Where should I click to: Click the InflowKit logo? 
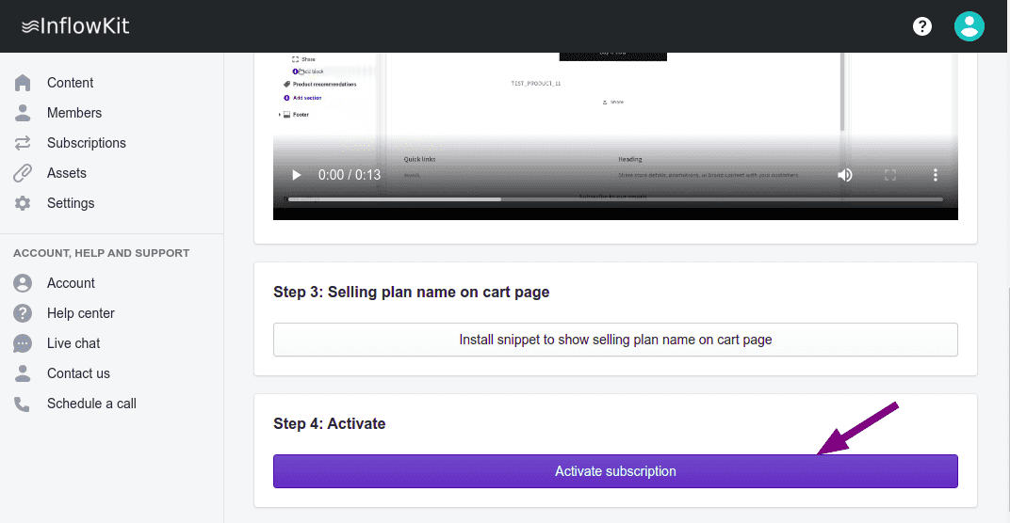tap(75, 26)
